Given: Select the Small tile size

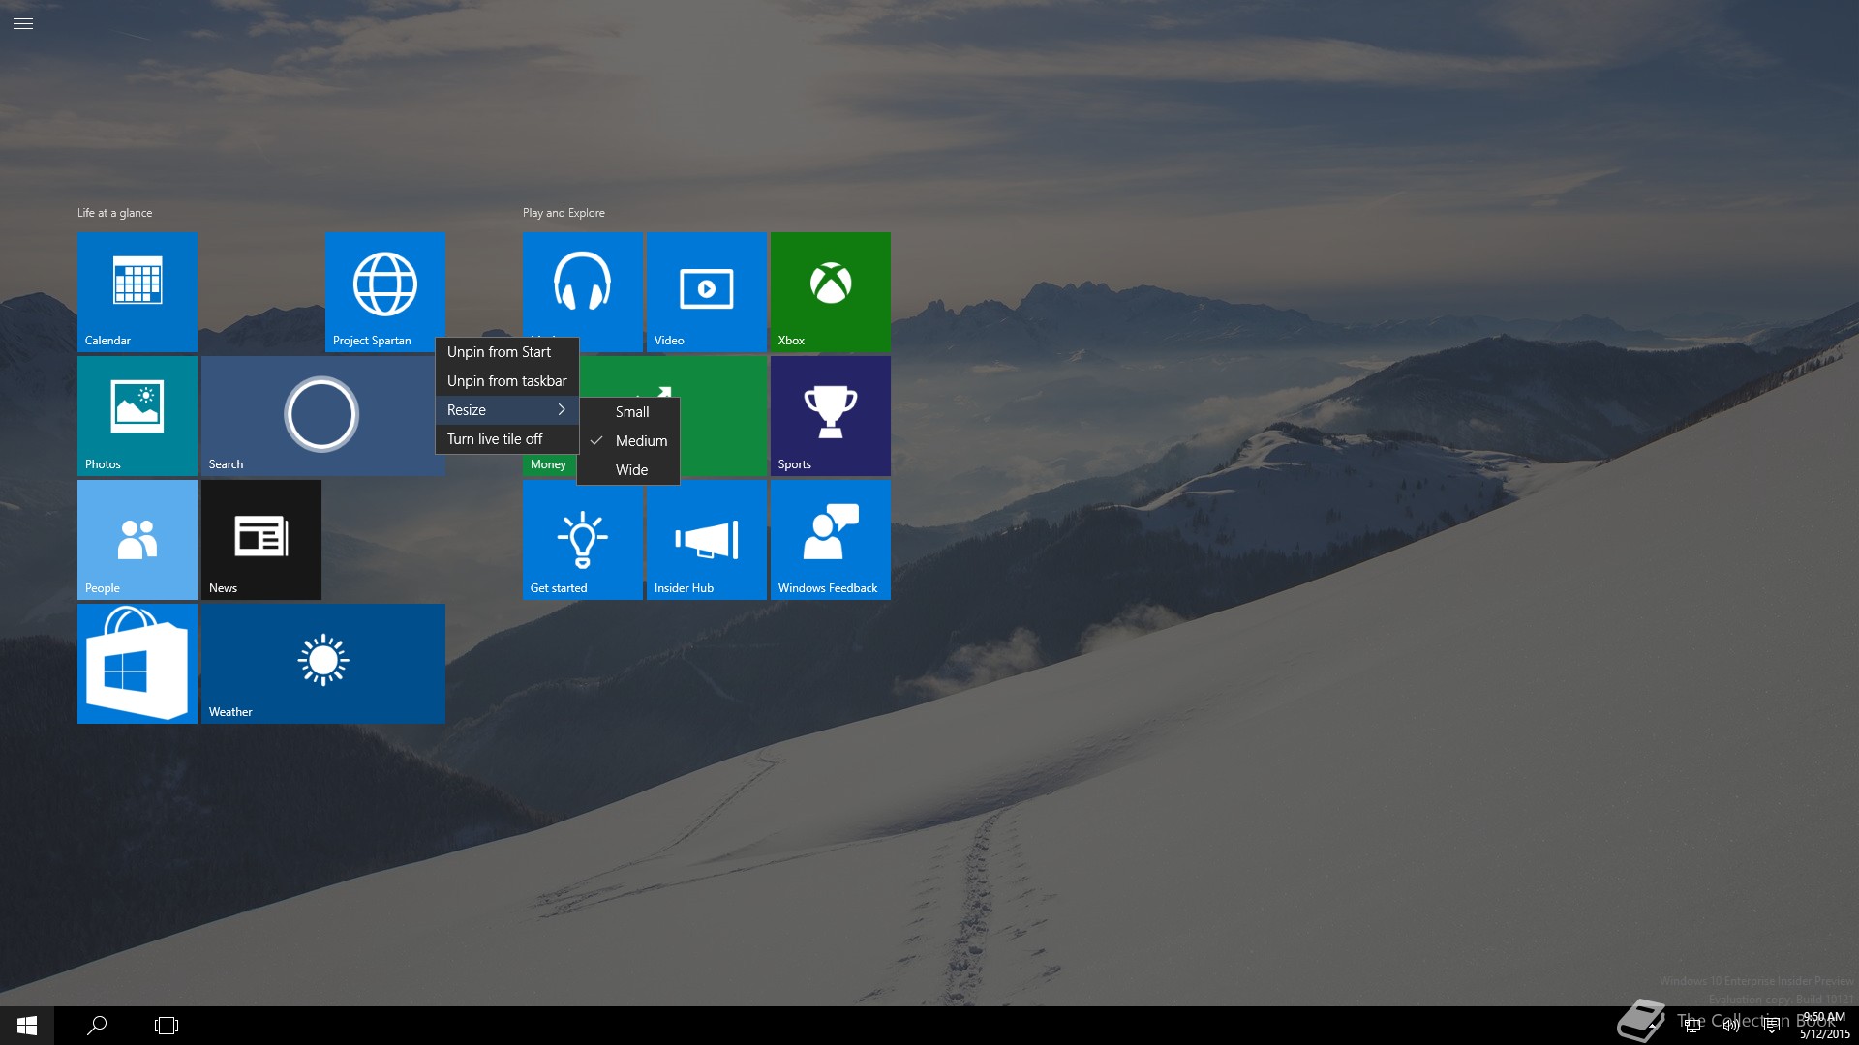Looking at the screenshot, I should (629, 412).
